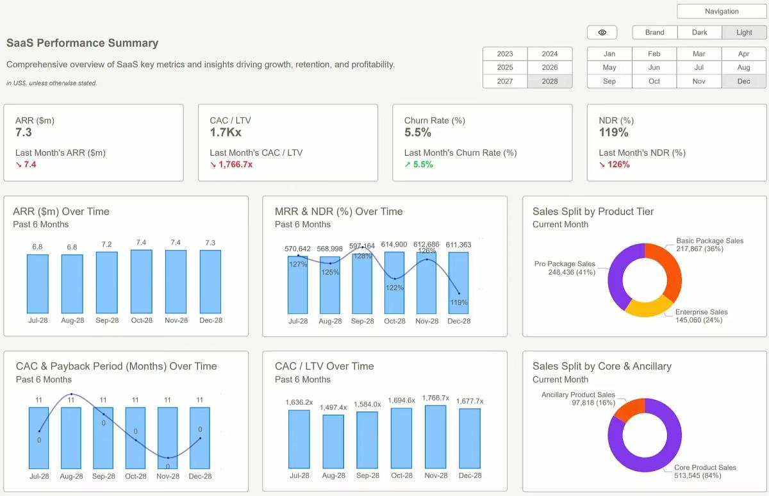Viewport: 769px width, 496px height.
Task: Click the 570,642 MRR data label
Action: (x=297, y=249)
